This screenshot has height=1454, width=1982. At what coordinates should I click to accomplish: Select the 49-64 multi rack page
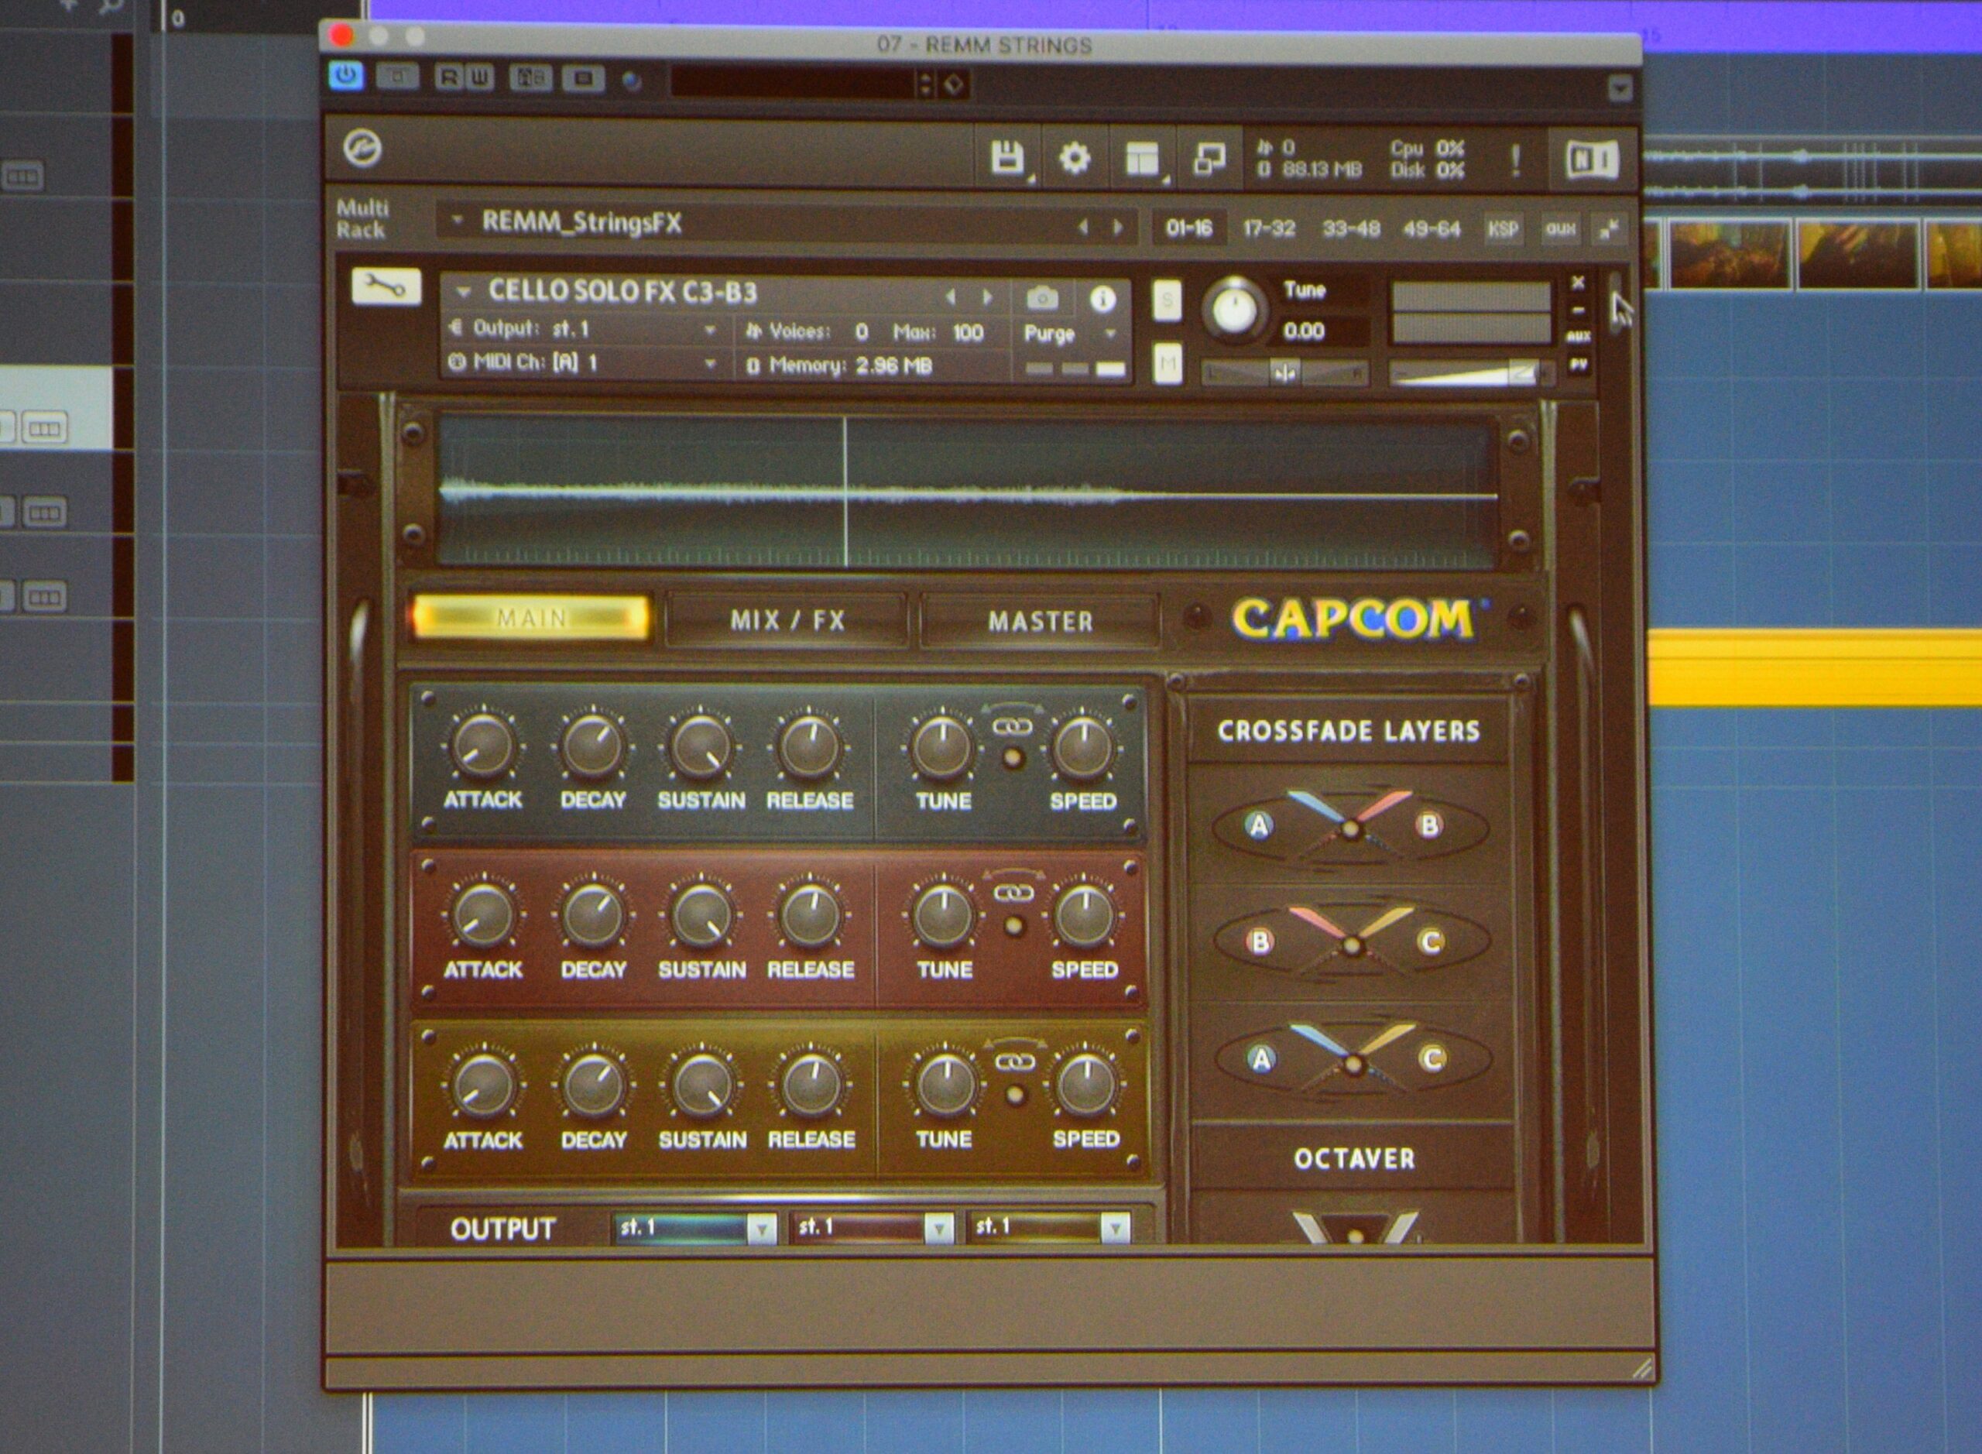coord(1432,230)
